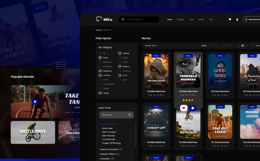Open the favorites heart icon in header
Screen dimensions: 260x161
[x=230, y=19]
